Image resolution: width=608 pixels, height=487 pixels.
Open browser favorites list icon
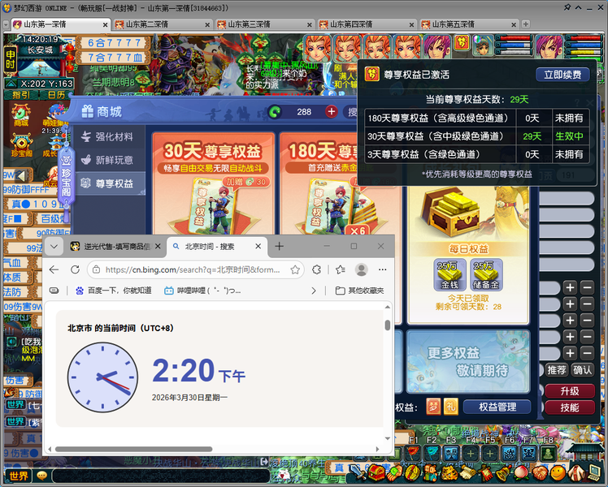(x=341, y=269)
